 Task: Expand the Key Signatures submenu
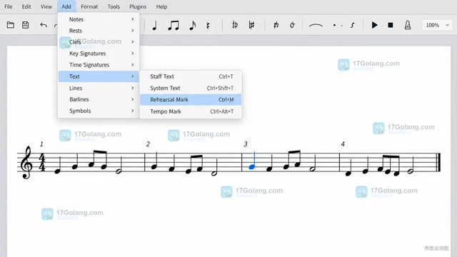[99, 54]
